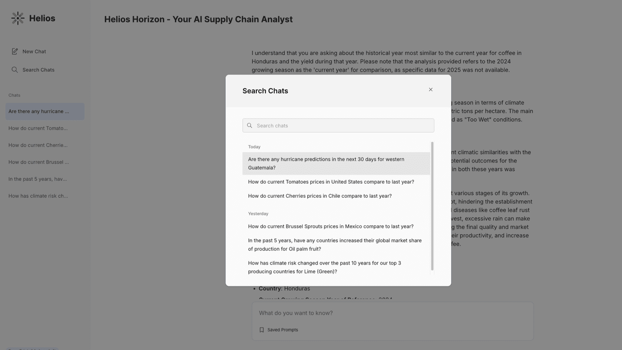622x350 pixels.
Task: Click the 'What do you want to know?' box
Action: [393, 313]
